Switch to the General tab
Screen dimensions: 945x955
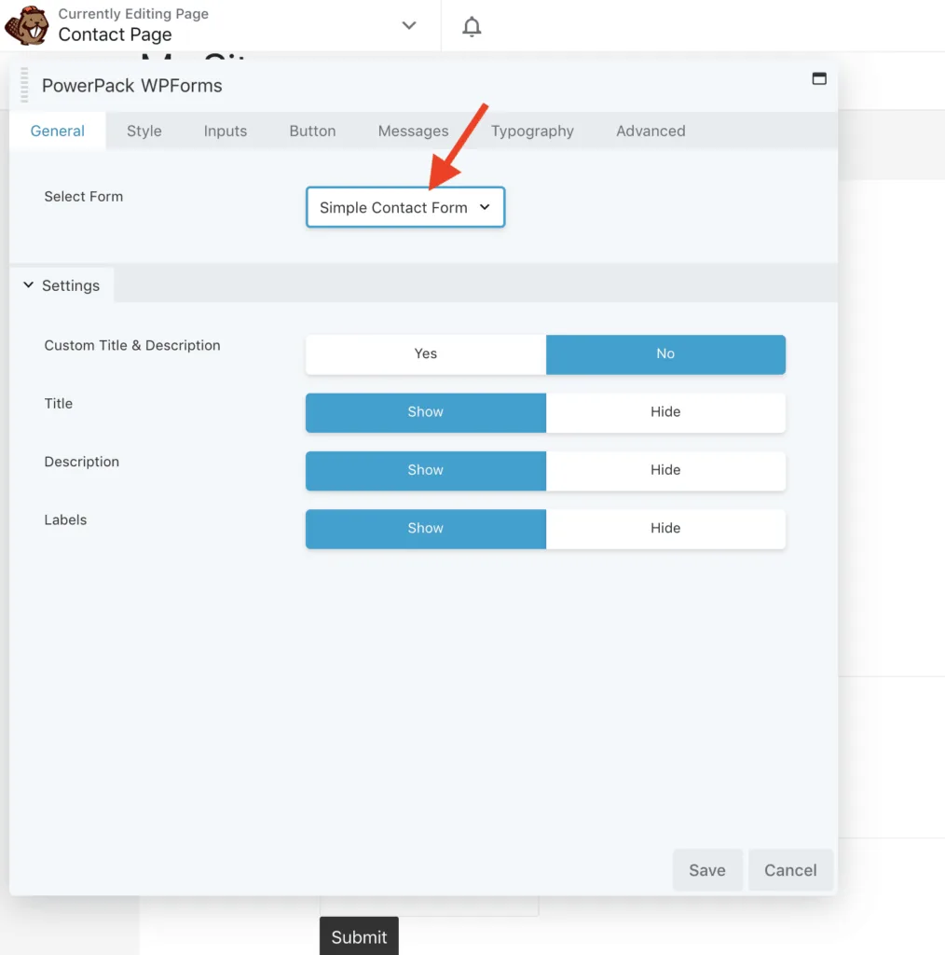tap(57, 131)
